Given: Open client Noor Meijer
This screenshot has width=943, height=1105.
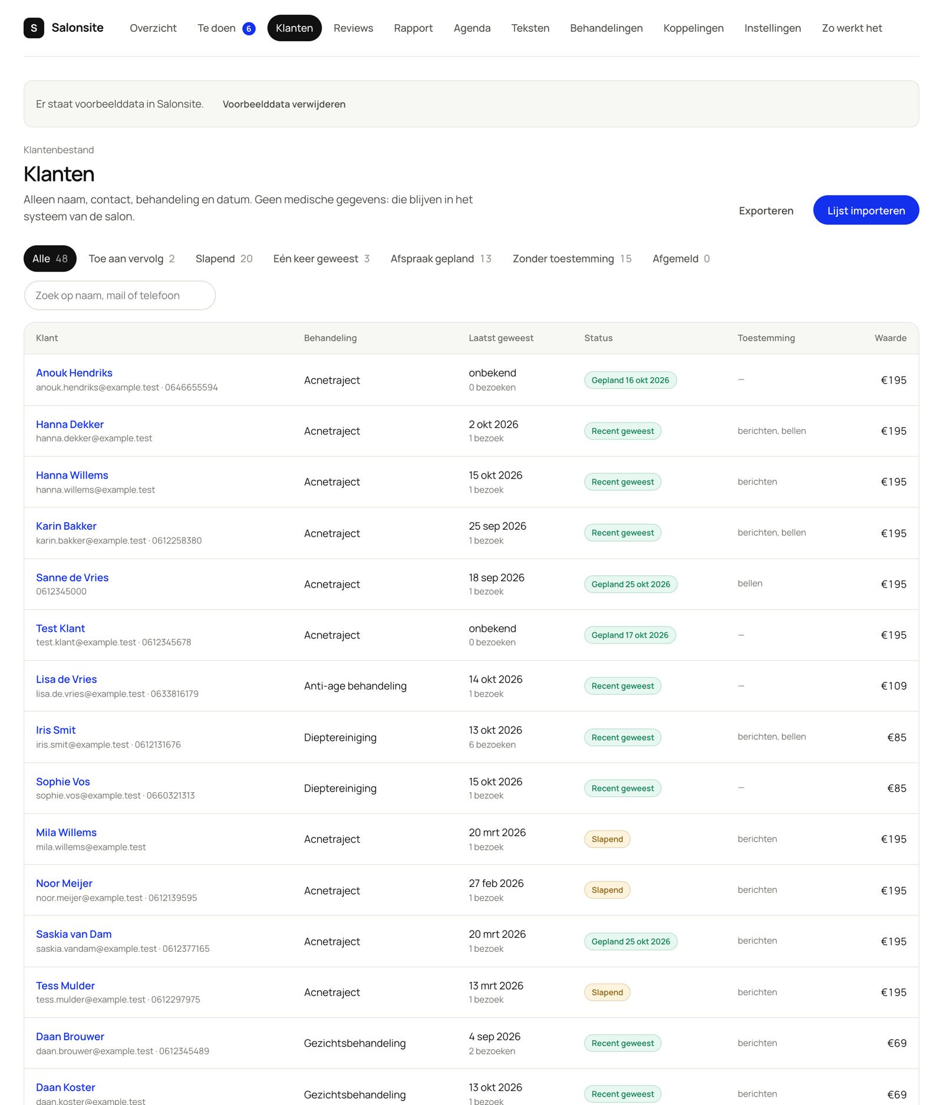Looking at the screenshot, I should click(64, 883).
